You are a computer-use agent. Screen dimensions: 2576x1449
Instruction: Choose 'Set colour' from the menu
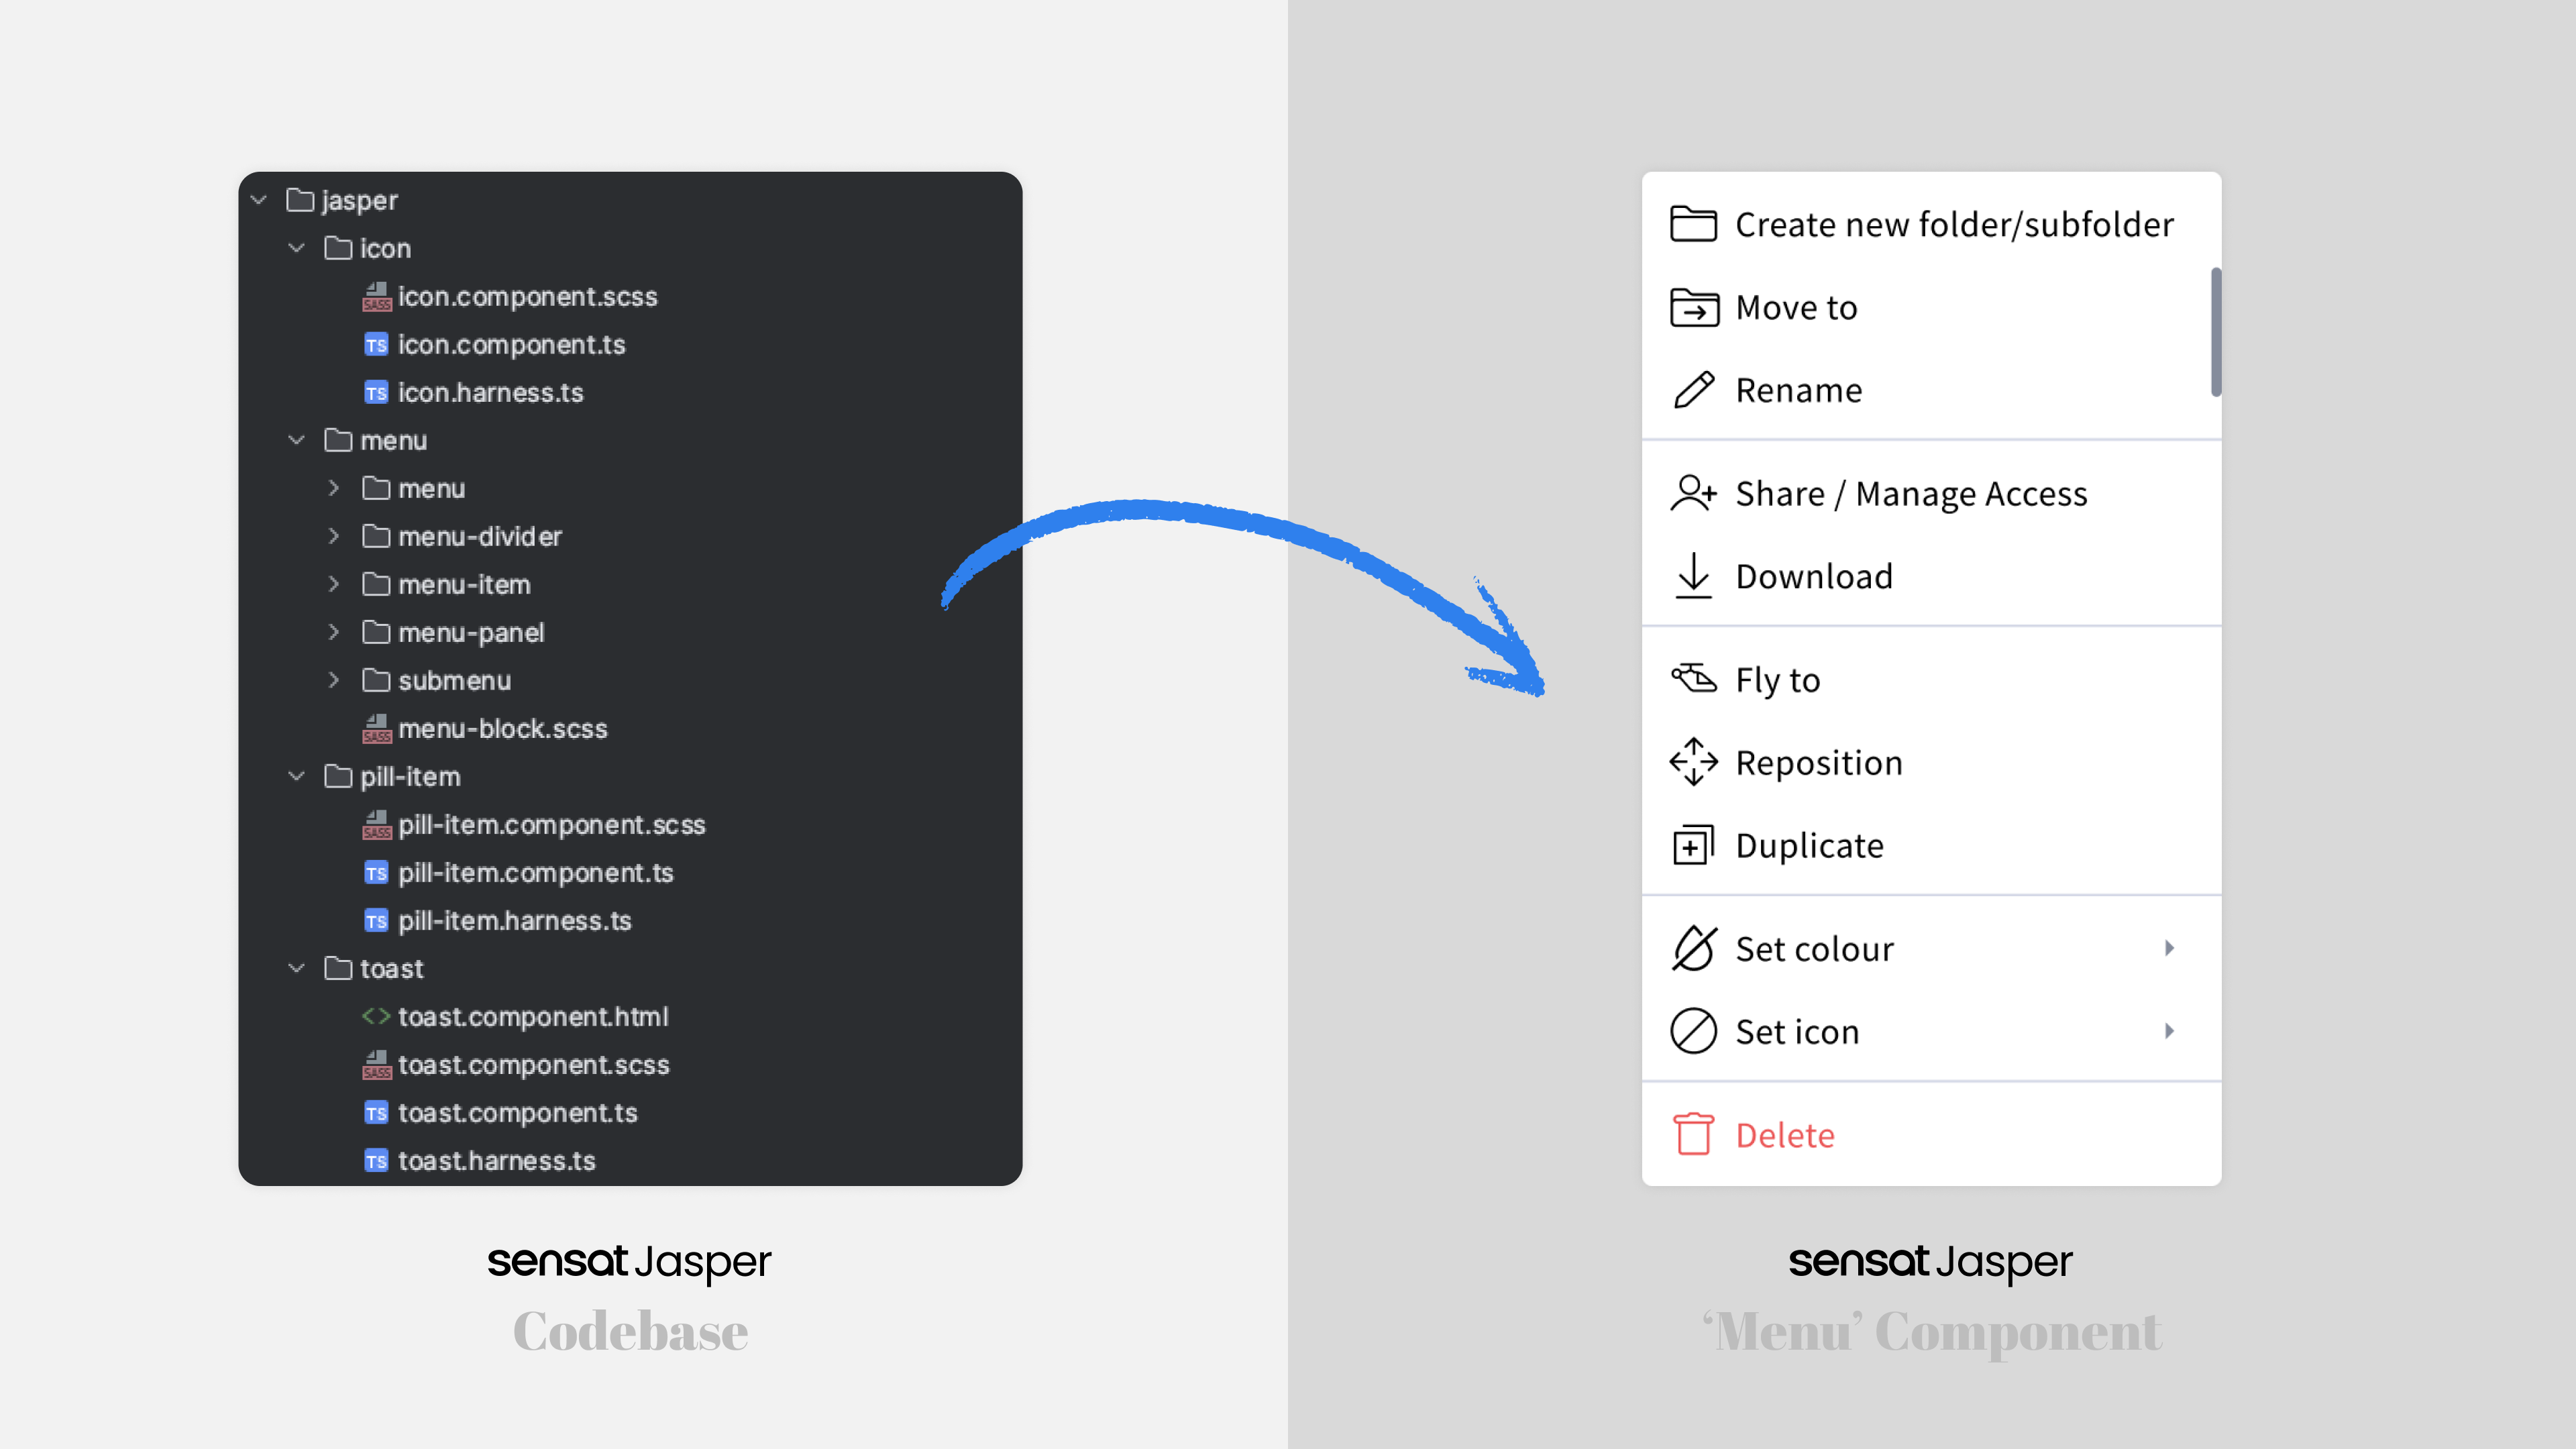pos(1931,948)
